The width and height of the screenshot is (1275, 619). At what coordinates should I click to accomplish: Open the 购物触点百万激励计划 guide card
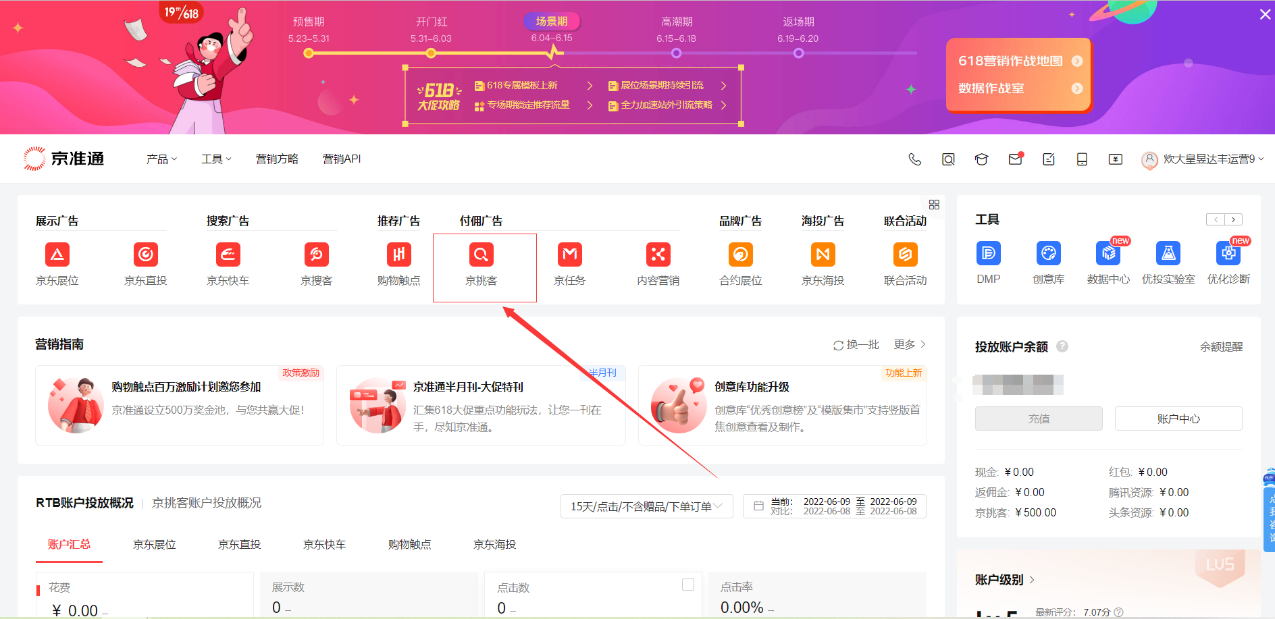coord(180,406)
